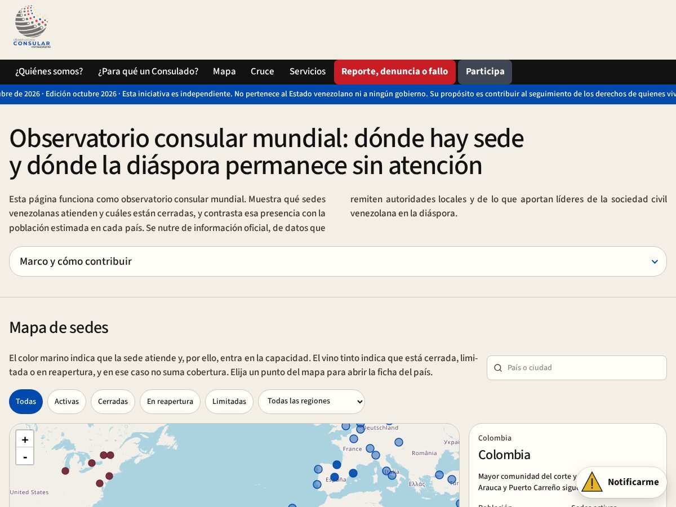Screen dimensions: 676x507
Task: Select the westernmost dark red United States marker
Action: [x=65, y=471]
